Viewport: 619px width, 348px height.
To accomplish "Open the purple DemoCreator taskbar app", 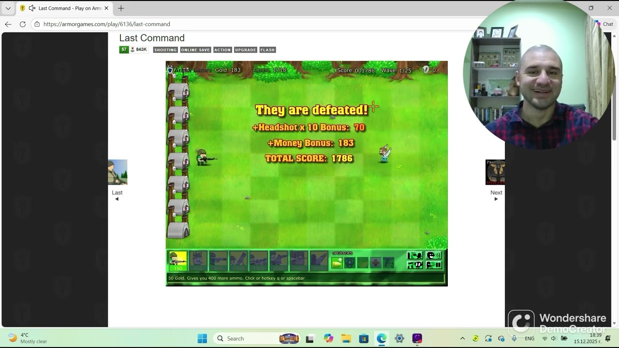I will click(x=417, y=338).
